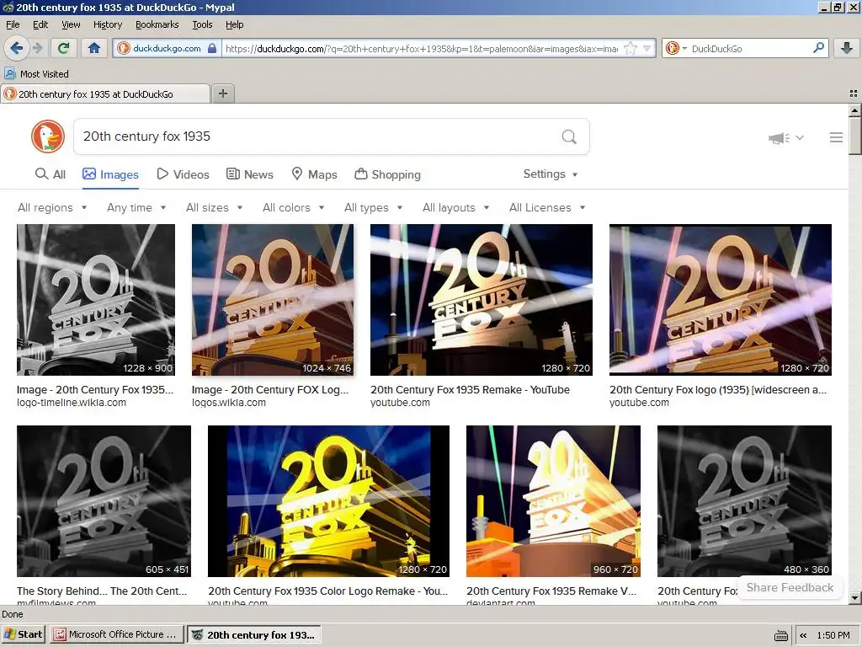Open the hamburger side menu
The image size is (862, 647).
click(836, 137)
